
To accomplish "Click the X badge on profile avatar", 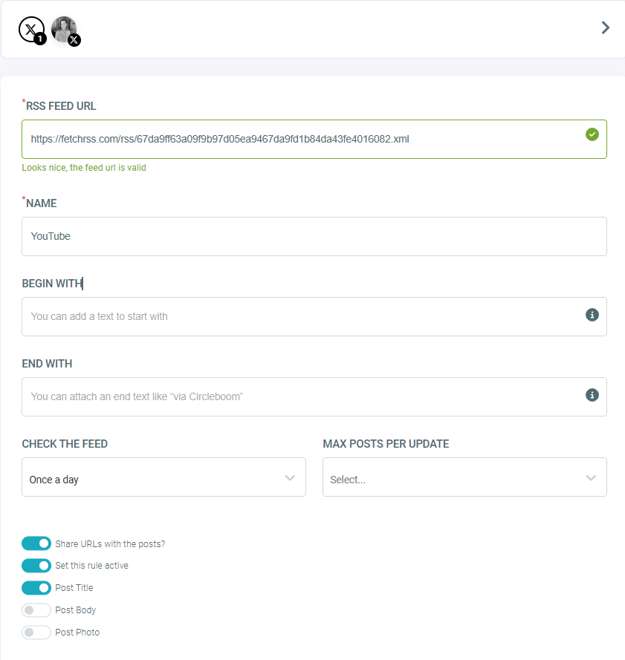I will [74, 40].
